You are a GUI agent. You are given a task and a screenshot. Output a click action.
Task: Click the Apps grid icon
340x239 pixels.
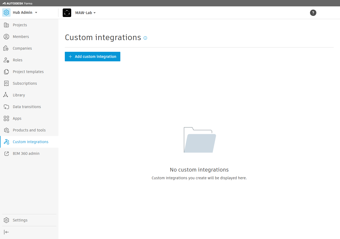pyautogui.click(x=6, y=118)
